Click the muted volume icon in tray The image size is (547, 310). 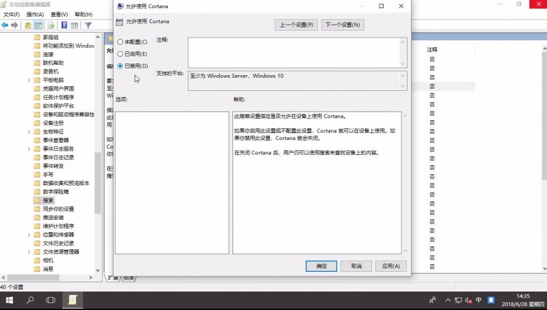coord(468,300)
